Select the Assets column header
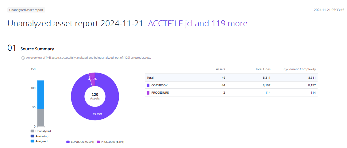Screen dimensions: 347x148 pyautogui.click(x=220, y=69)
